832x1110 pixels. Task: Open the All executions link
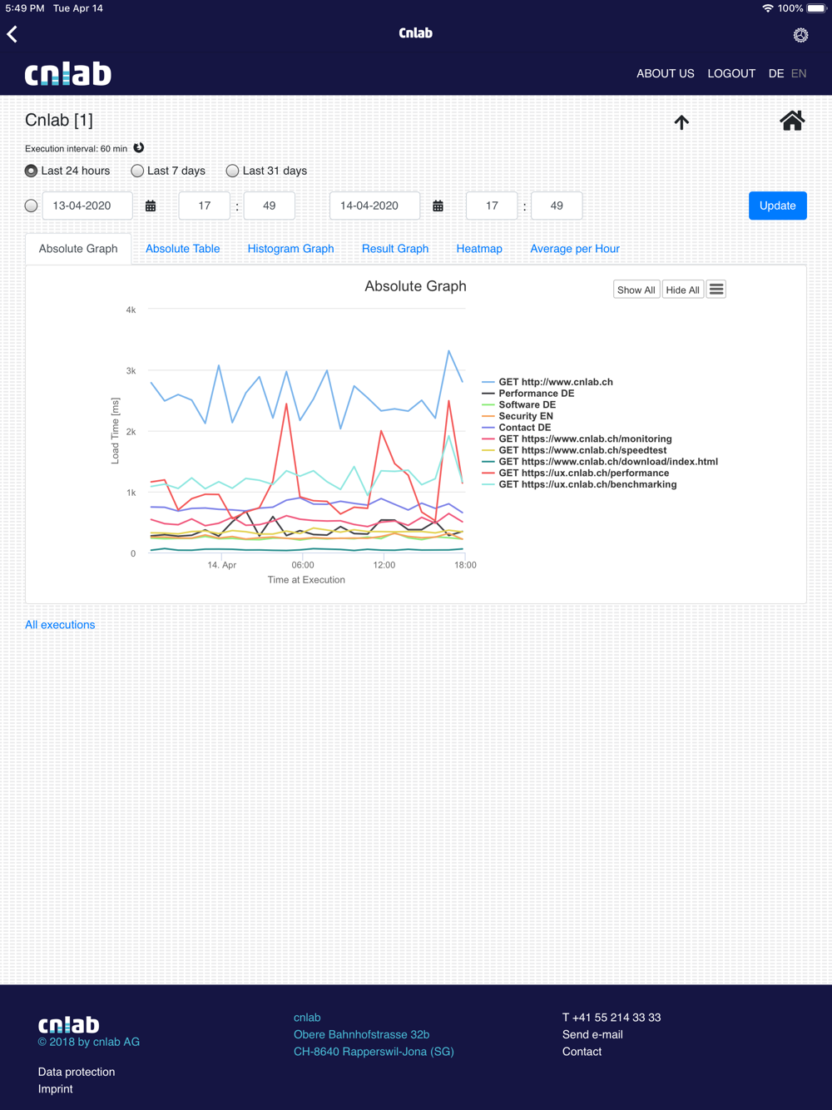point(60,625)
